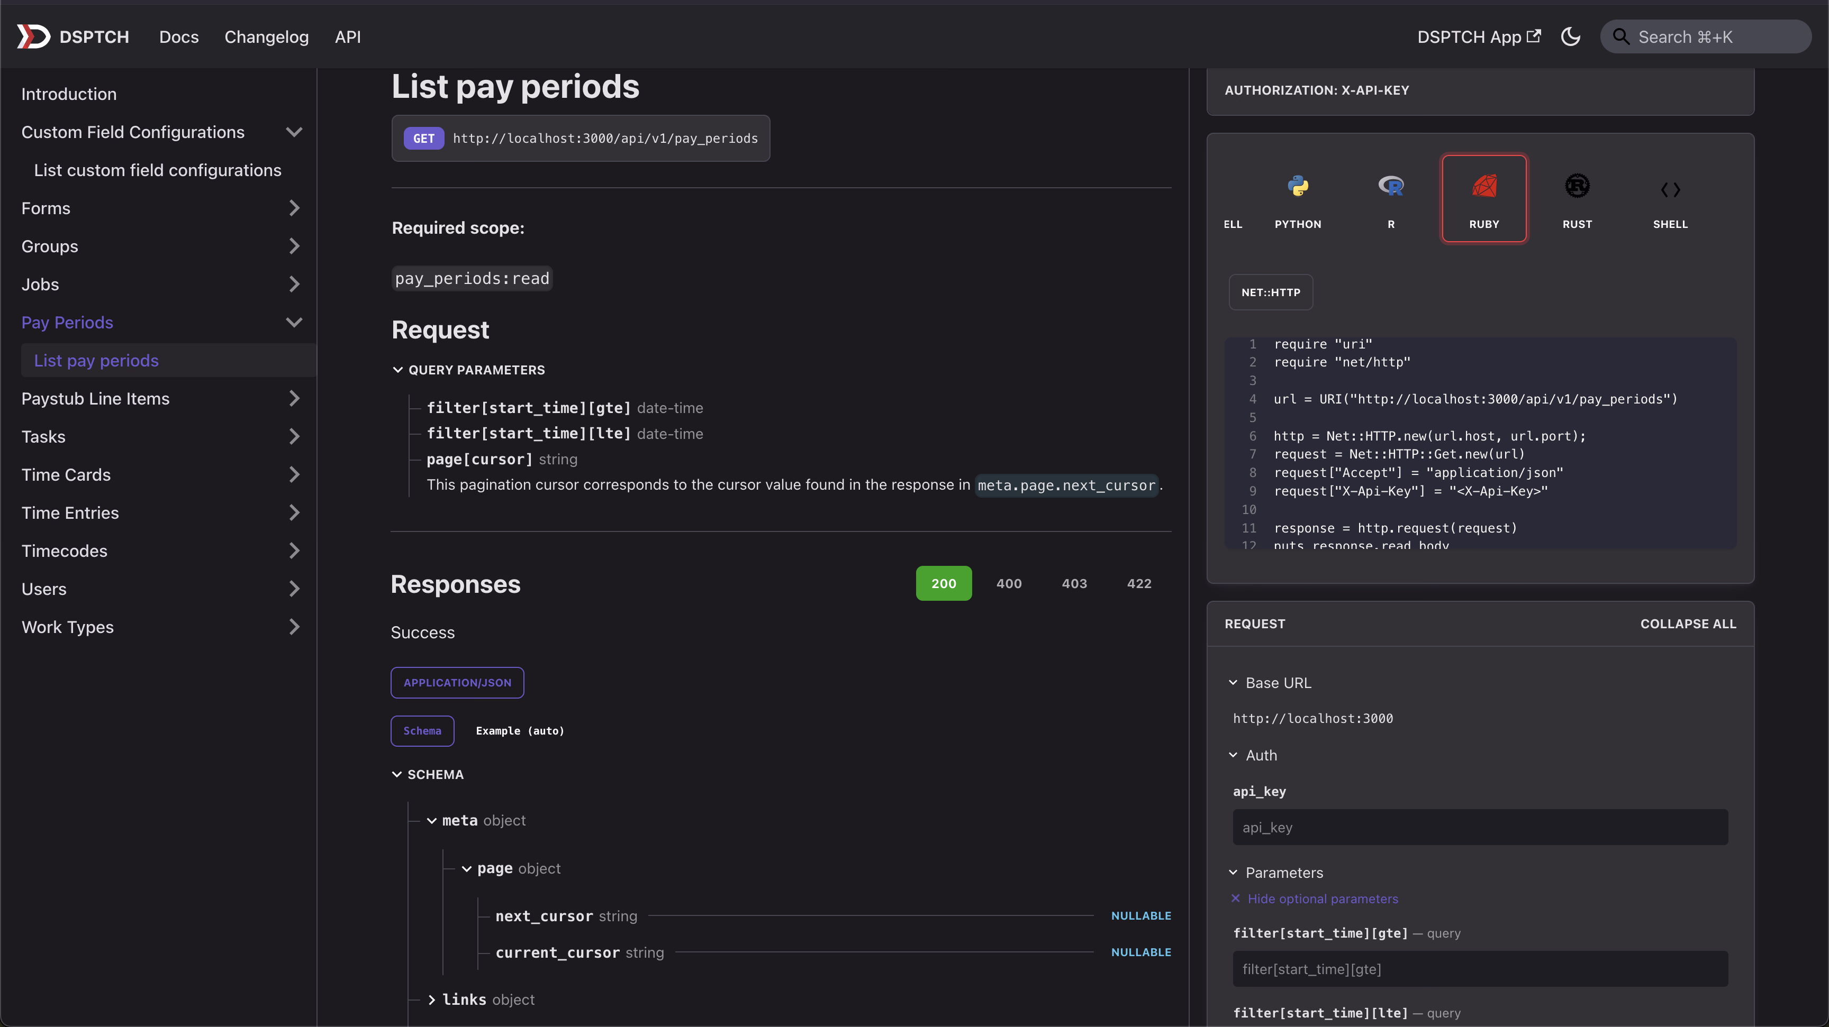Click the search magnifier icon
This screenshot has height=1027, width=1829.
(x=1620, y=36)
